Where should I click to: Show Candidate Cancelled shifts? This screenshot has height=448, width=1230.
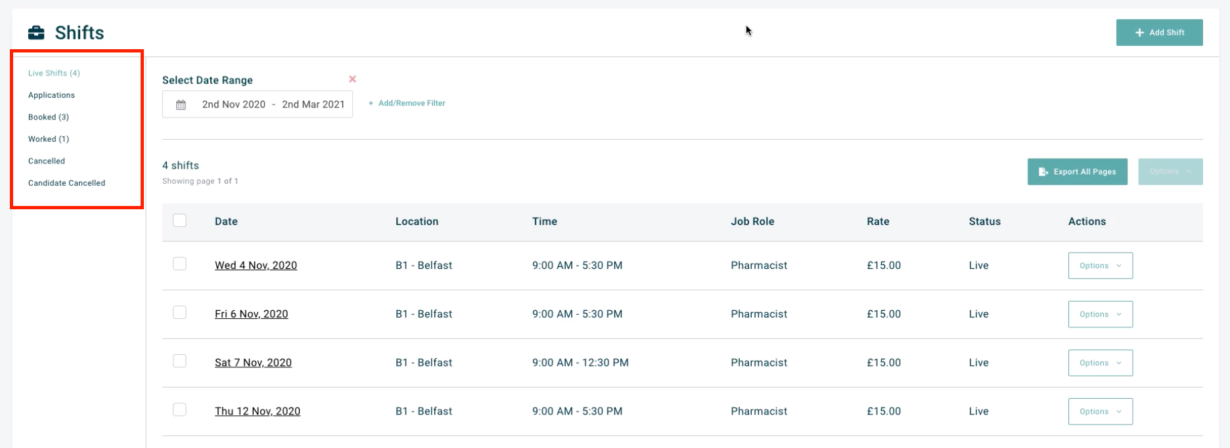[x=66, y=183]
